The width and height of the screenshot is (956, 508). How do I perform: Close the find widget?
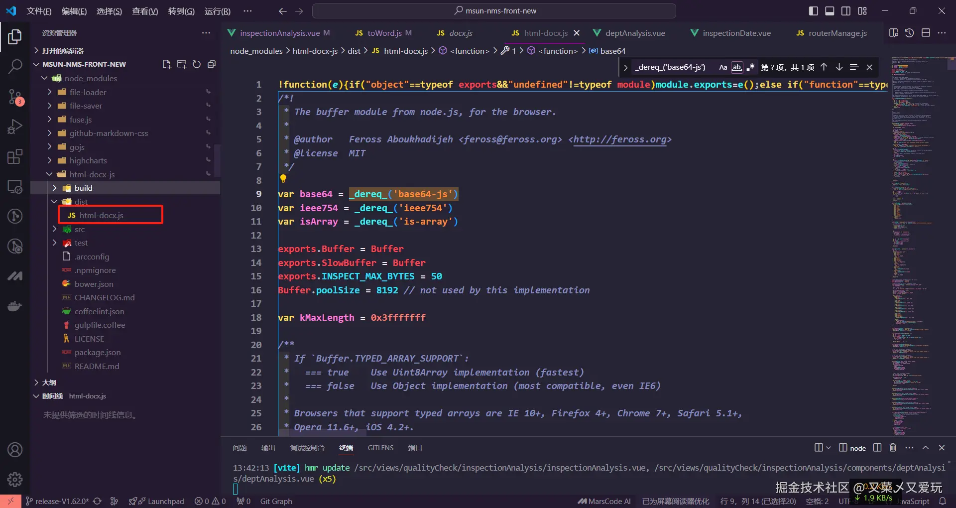tap(869, 67)
